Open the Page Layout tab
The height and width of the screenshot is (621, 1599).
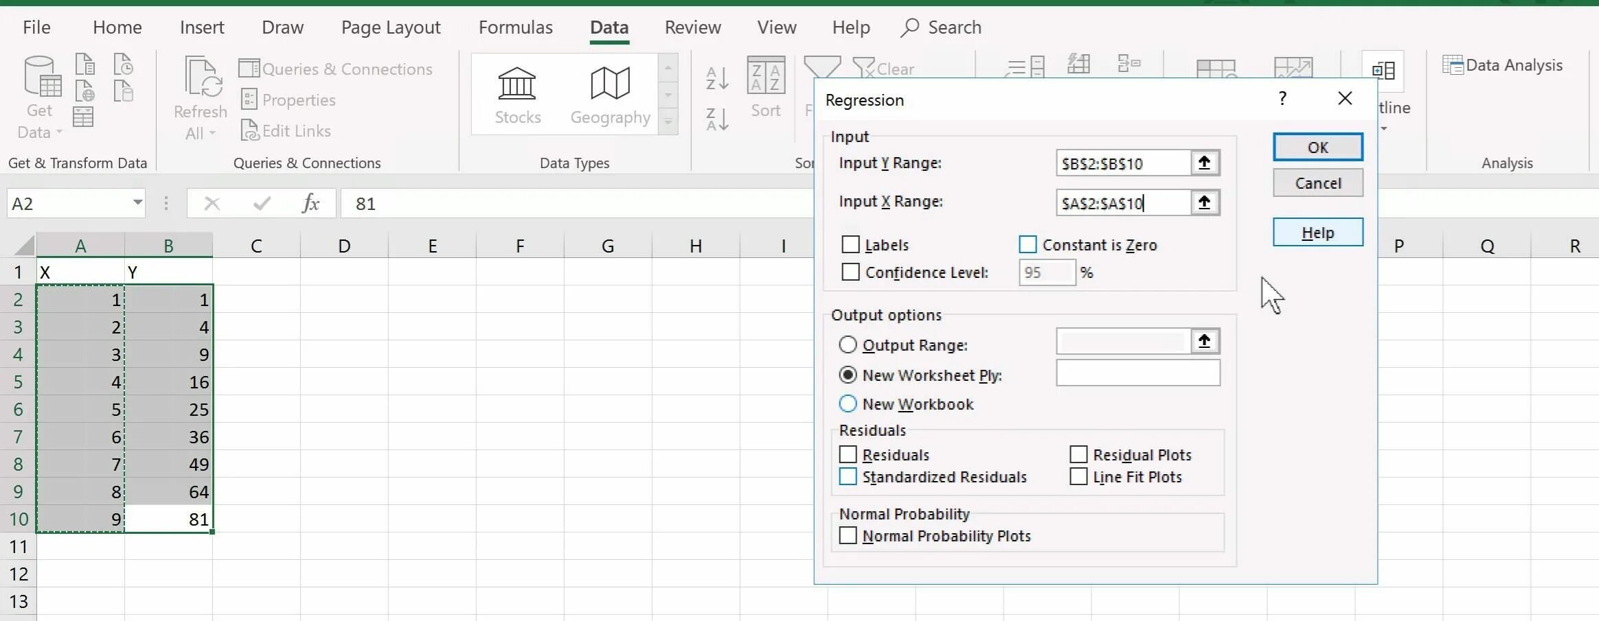(390, 27)
